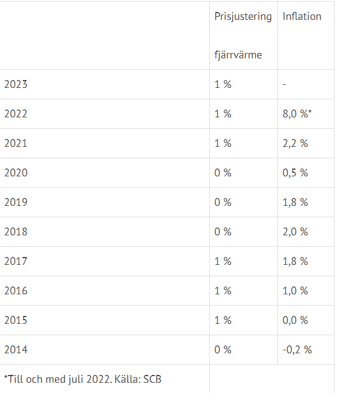Click the 0,0 % inflation for 2015

(x=295, y=320)
